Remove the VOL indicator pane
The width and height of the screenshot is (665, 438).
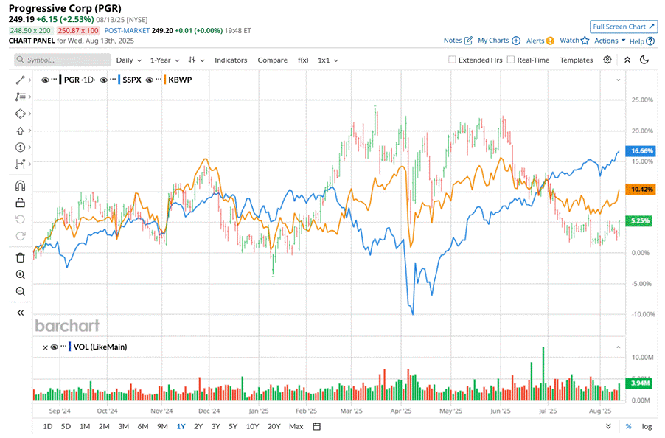[x=45, y=347]
